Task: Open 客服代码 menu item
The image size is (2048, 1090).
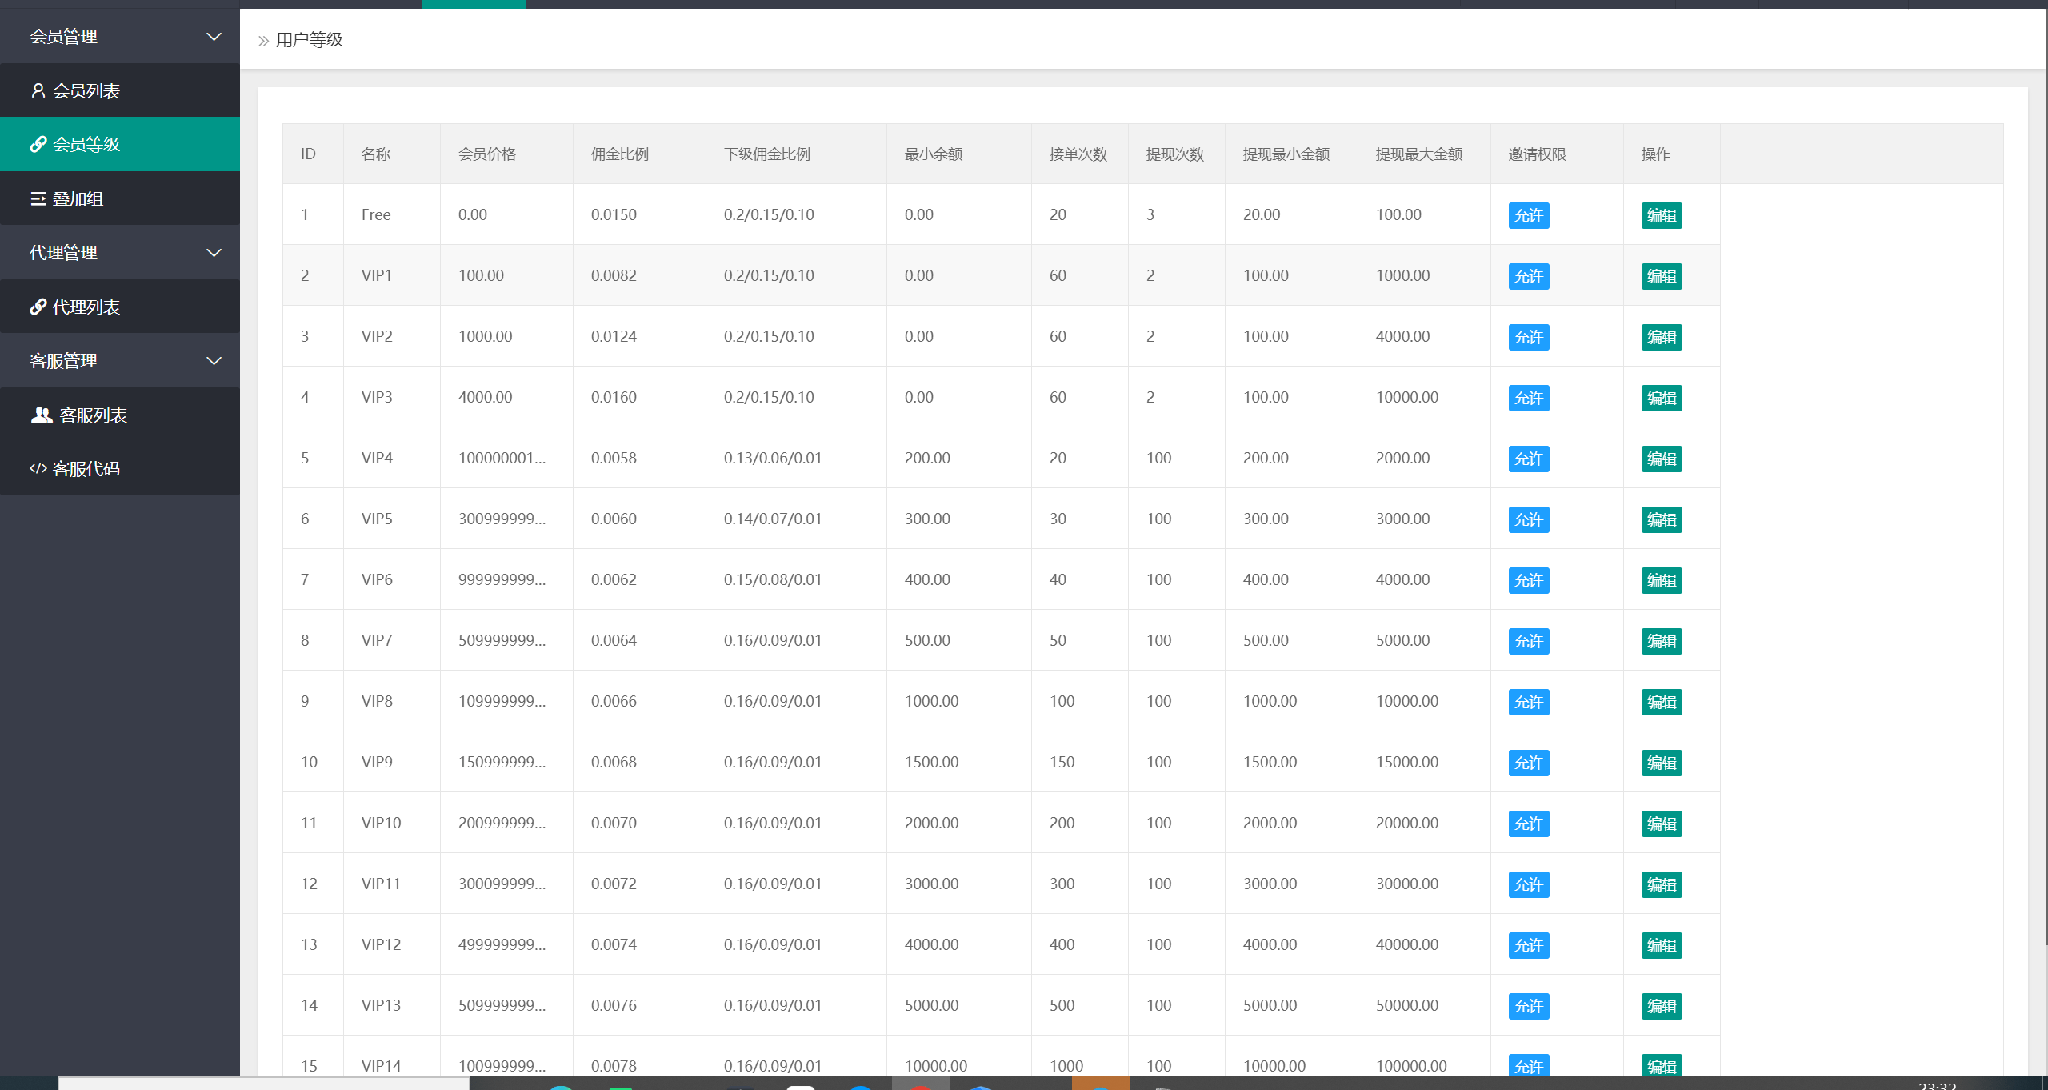Action: [x=86, y=468]
